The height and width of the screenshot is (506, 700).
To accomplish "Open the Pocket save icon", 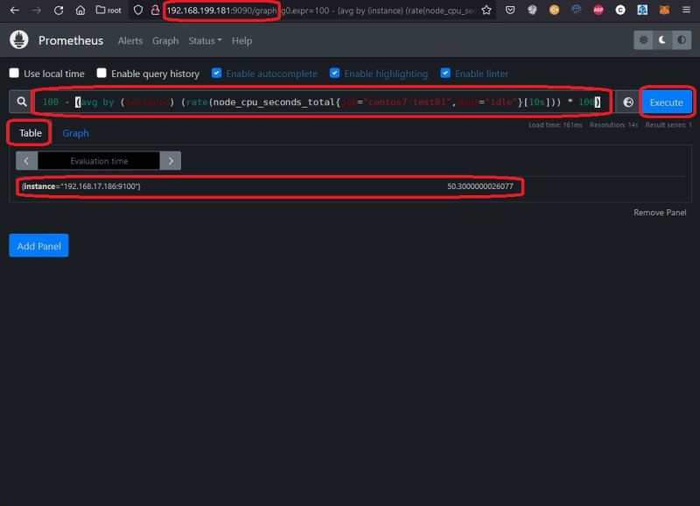I will pyautogui.click(x=510, y=10).
